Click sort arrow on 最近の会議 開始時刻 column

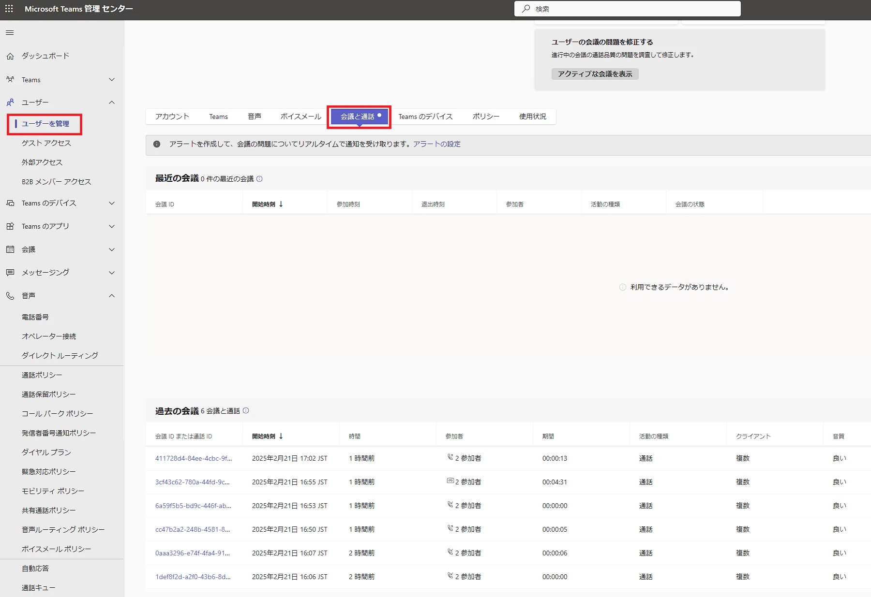(281, 204)
